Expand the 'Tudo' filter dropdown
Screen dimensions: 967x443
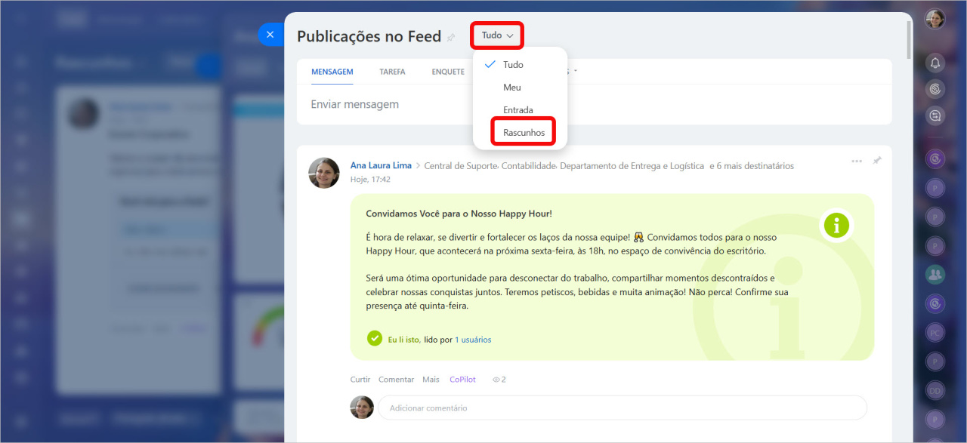click(497, 35)
